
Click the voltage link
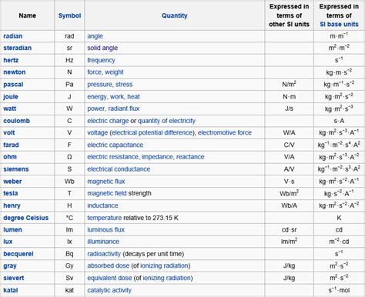tap(98, 132)
